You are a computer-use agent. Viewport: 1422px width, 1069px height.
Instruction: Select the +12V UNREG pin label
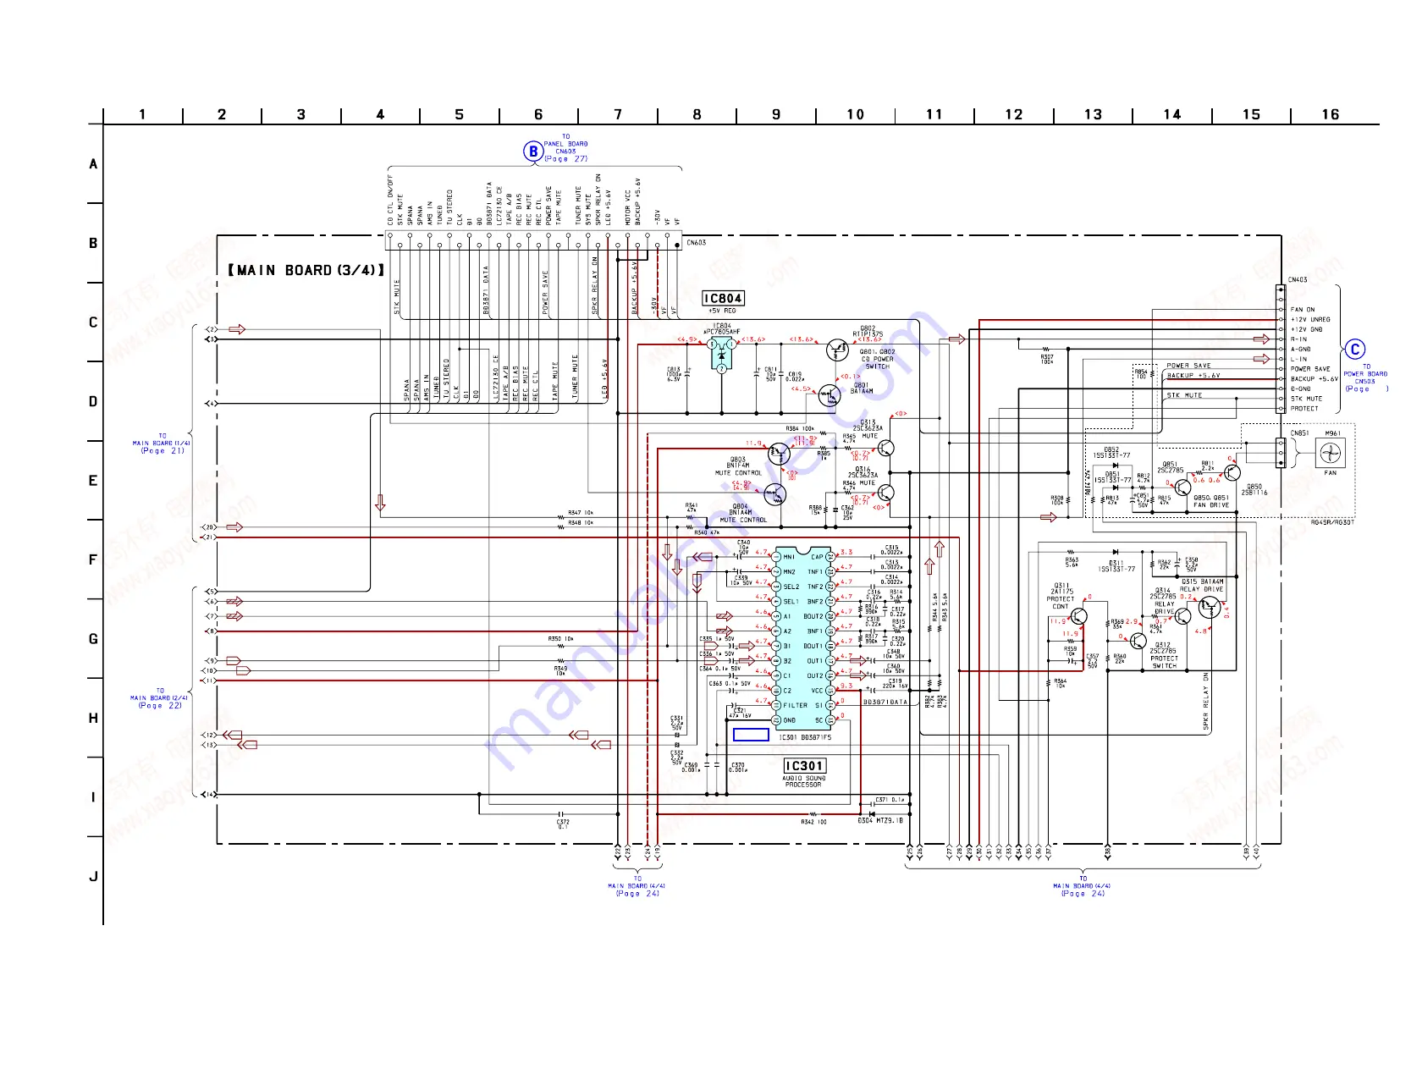[x=1310, y=320]
